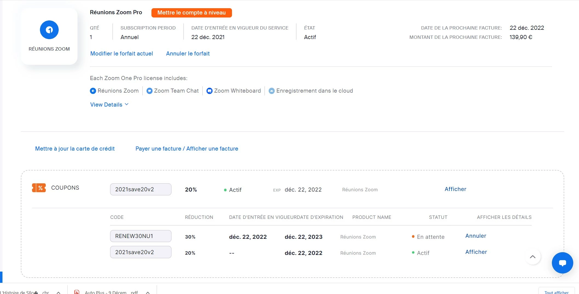Click the RÉDUCTION column header
The width and height of the screenshot is (579, 294).
pyautogui.click(x=199, y=217)
